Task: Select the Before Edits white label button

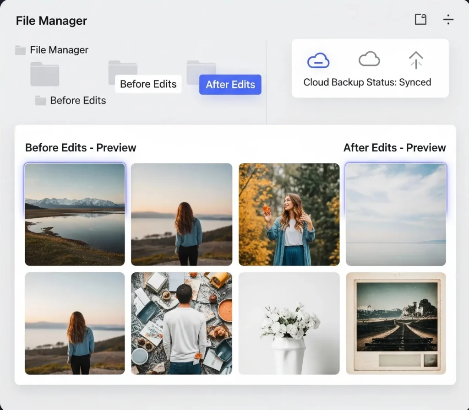Action: (x=148, y=84)
